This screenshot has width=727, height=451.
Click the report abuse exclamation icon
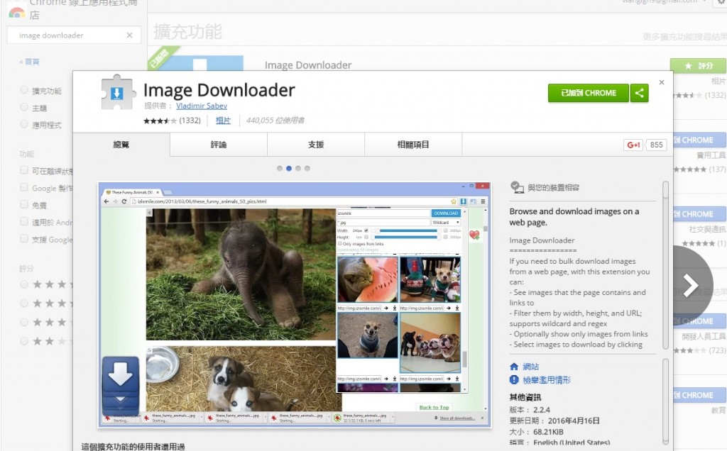pyautogui.click(x=514, y=379)
